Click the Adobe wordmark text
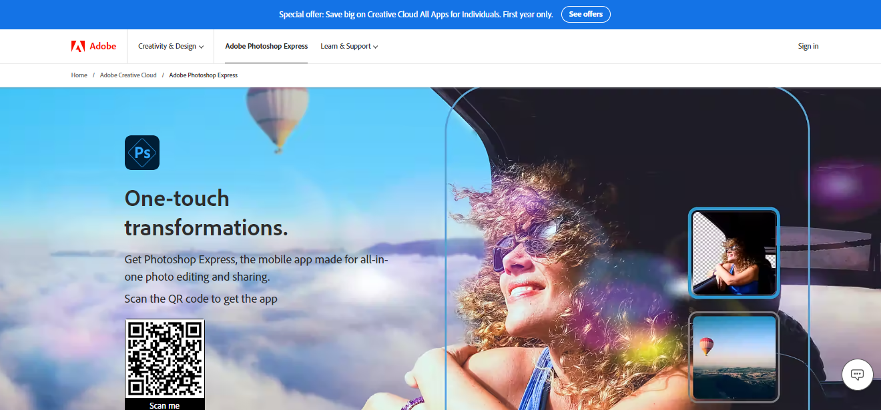881x410 pixels. click(103, 46)
